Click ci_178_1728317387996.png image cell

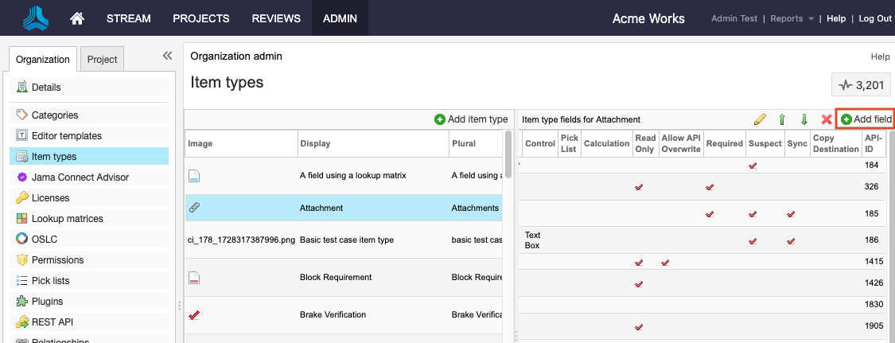coord(241,240)
